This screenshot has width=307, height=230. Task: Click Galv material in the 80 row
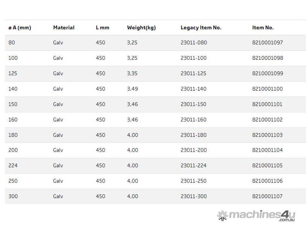(58, 43)
